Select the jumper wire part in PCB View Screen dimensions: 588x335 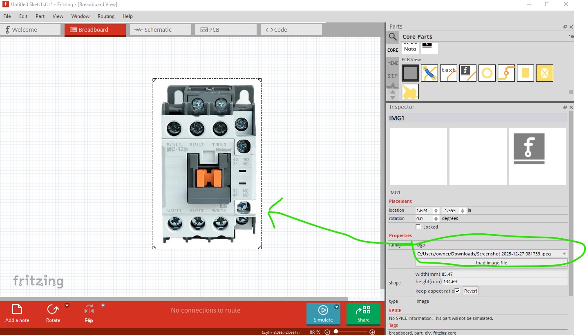coord(429,73)
